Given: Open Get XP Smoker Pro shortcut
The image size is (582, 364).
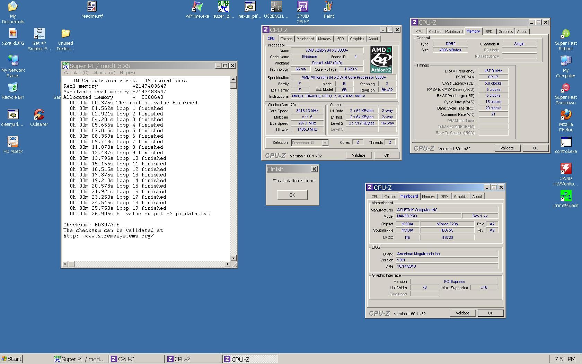Looking at the screenshot, I should coord(39,39).
